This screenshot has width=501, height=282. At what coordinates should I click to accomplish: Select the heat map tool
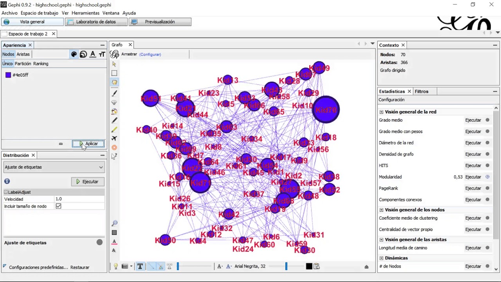[114, 147]
